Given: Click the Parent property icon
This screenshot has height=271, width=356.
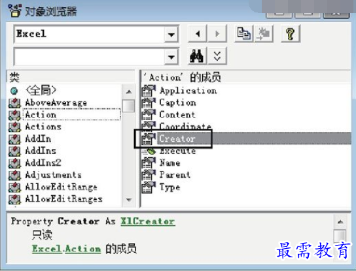Looking at the screenshot, I should [x=149, y=175].
